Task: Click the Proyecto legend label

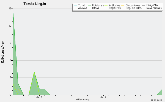Action: coord(152,5)
